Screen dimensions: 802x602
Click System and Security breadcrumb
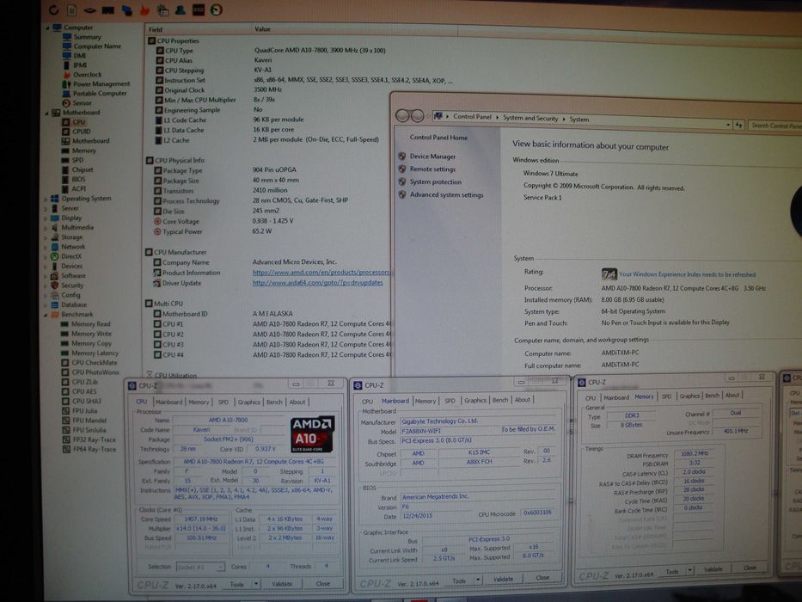coord(530,119)
